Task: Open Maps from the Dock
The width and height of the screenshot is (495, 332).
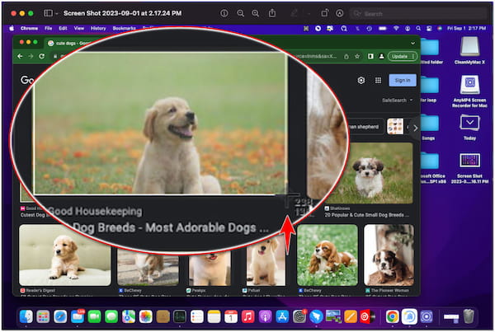Action: pos(129,316)
